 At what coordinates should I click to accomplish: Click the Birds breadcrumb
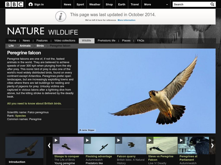pyautogui.click(x=40, y=46)
